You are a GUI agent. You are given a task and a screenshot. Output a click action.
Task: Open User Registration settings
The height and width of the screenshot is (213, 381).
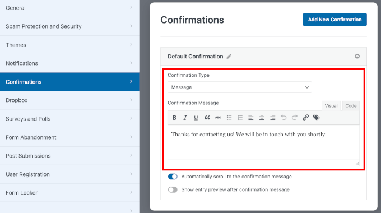[x=69, y=174]
